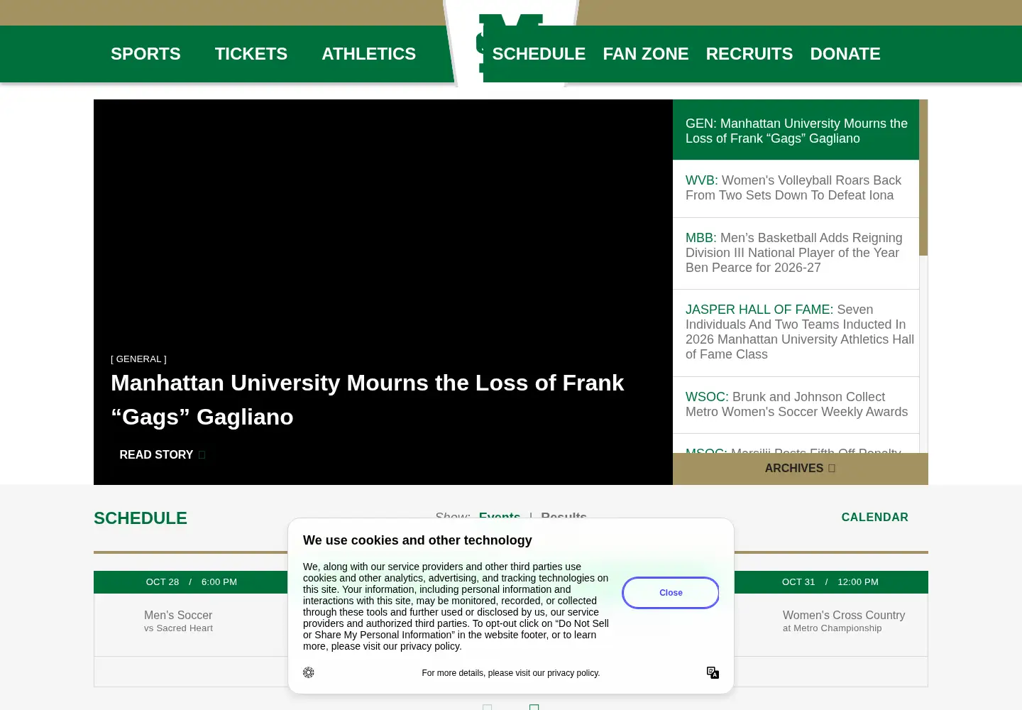The image size is (1022, 710).
Task: Click the 'We use cookies and other technology' heading
Action: pos(417,540)
